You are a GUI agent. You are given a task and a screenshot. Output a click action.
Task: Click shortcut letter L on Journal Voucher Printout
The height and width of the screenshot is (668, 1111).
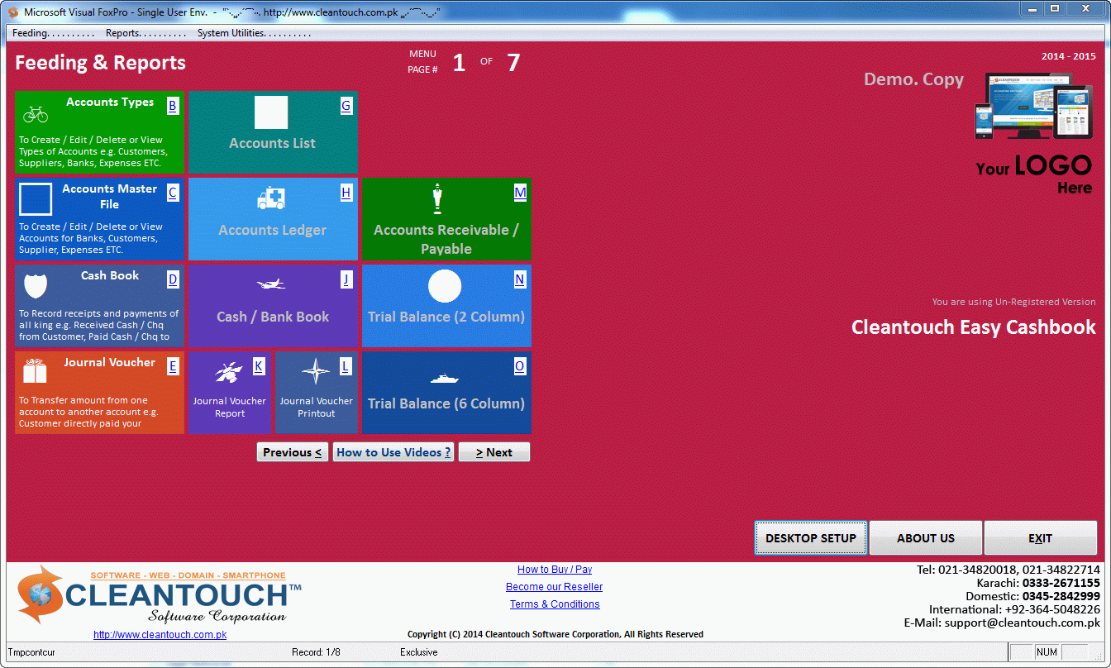pos(346,366)
